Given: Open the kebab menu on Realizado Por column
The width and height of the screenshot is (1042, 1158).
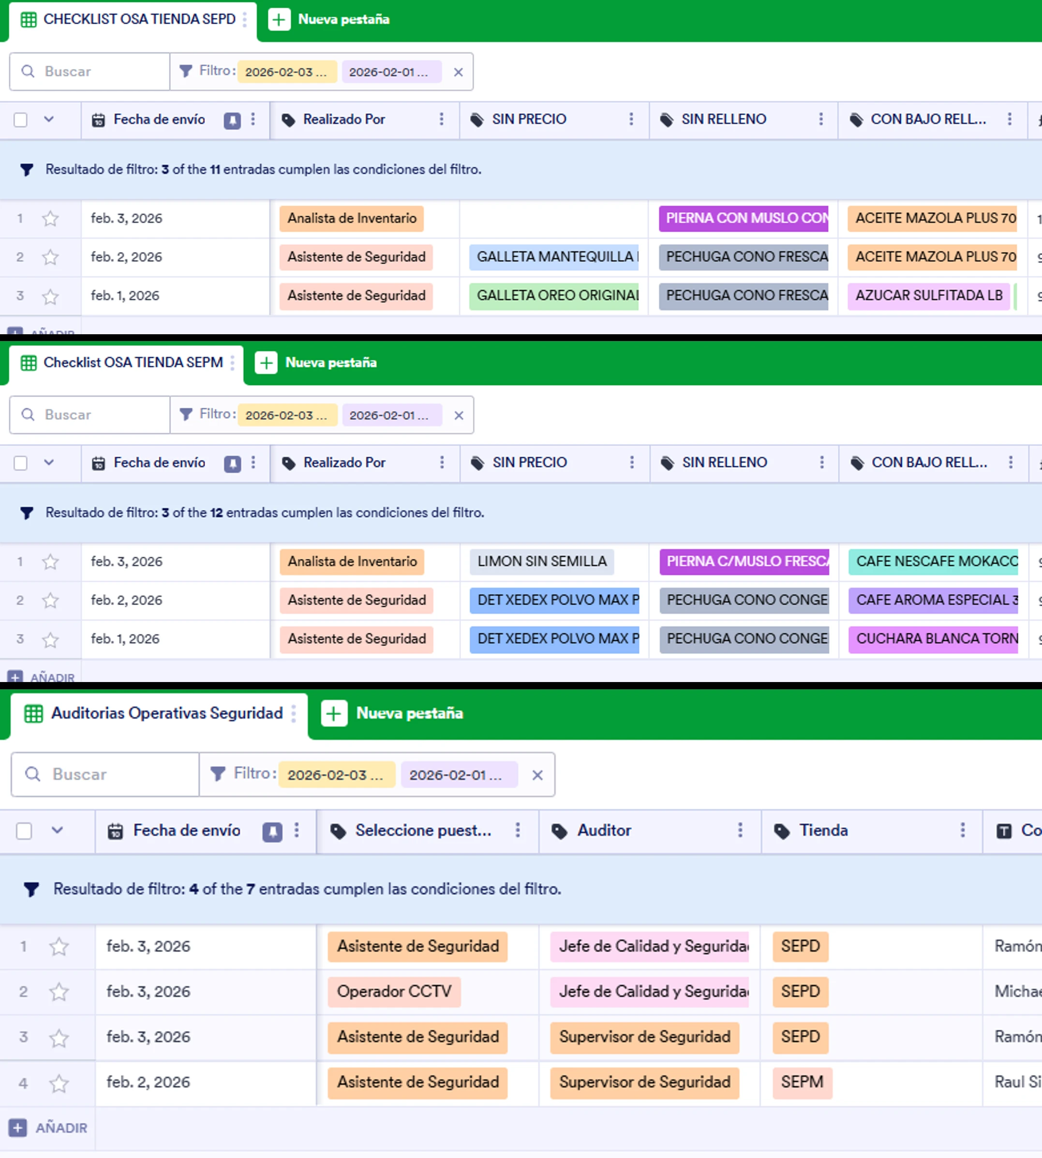Looking at the screenshot, I should pyautogui.click(x=441, y=119).
